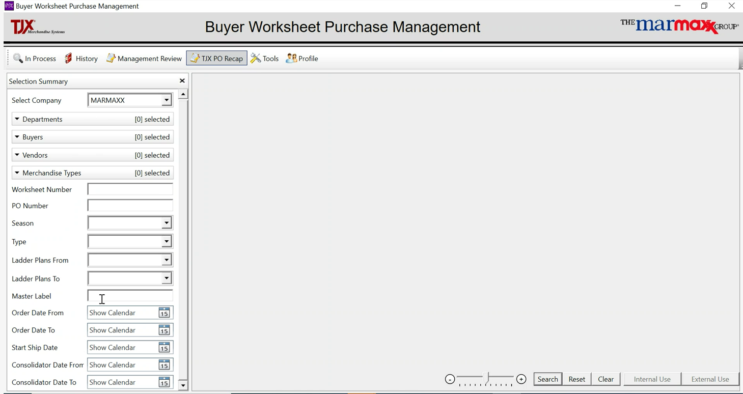This screenshot has height=394, width=743.
Task: Click the Search button
Action: click(x=547, y=379)
